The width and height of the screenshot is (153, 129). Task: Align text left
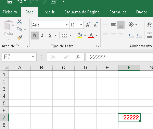click(106, 35)
